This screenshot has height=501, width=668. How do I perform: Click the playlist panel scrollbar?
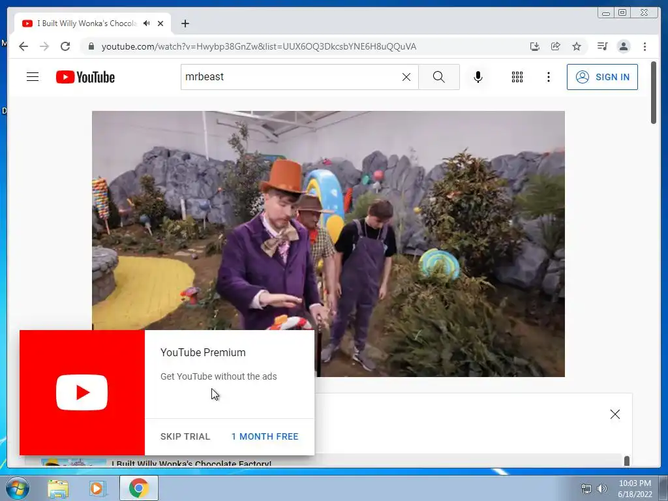(x=627, y=461)
